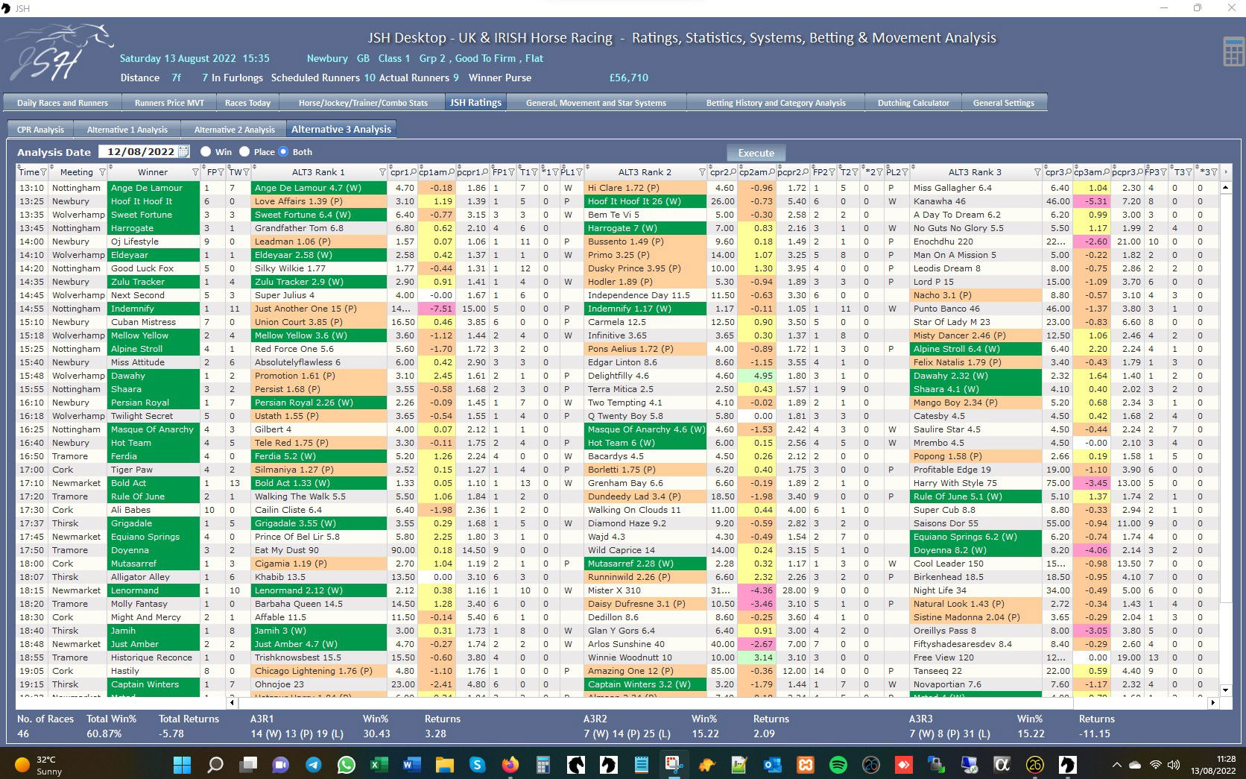
Task: Open the Winner column filter dropdown
Action: [196, 172]
